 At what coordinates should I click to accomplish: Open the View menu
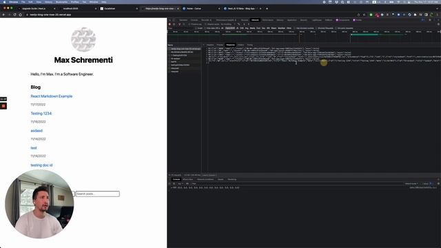pos(39,2)
